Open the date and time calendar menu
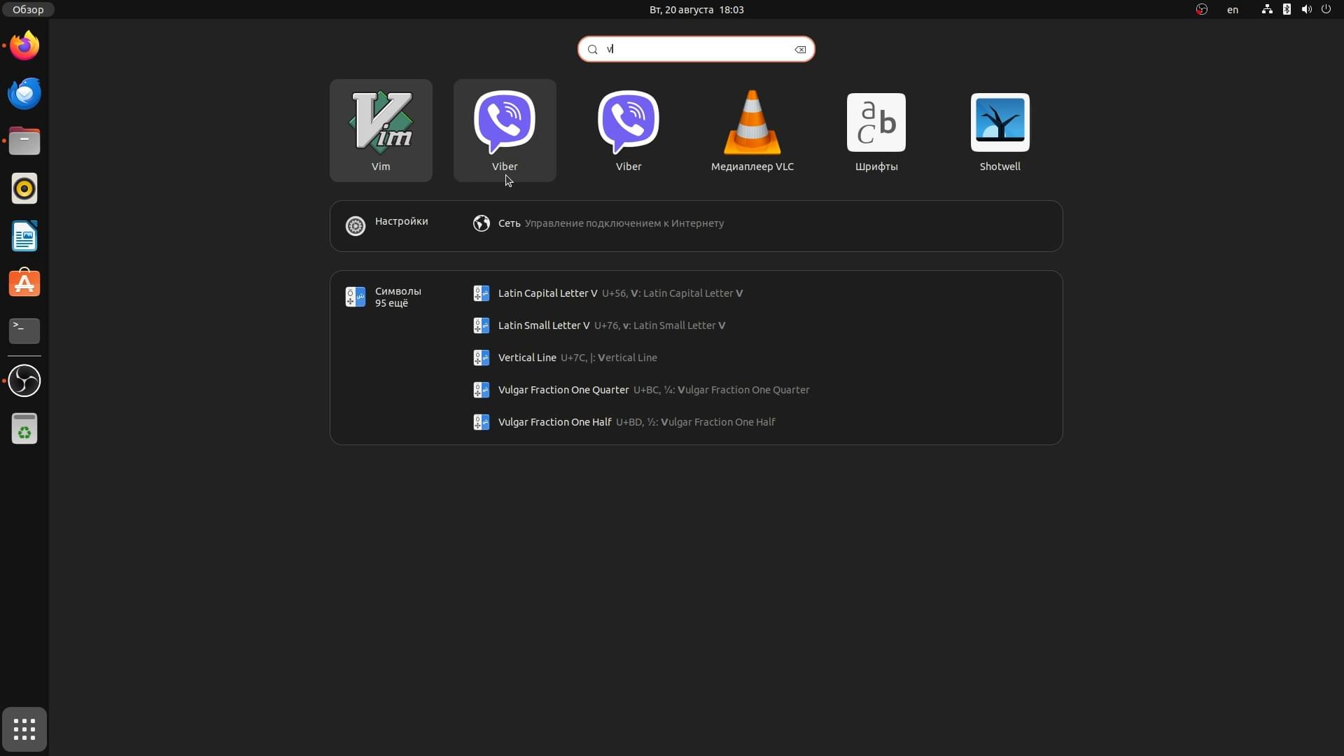The height and width of the screenshot is (756, 1344). [696, 10]
